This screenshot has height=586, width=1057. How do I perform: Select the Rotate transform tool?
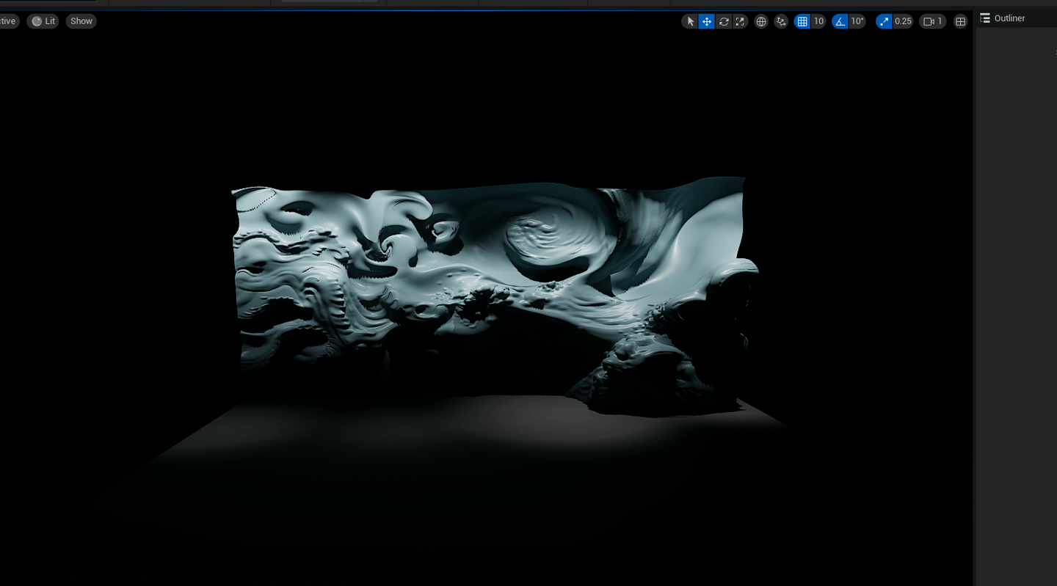(724, 21)
